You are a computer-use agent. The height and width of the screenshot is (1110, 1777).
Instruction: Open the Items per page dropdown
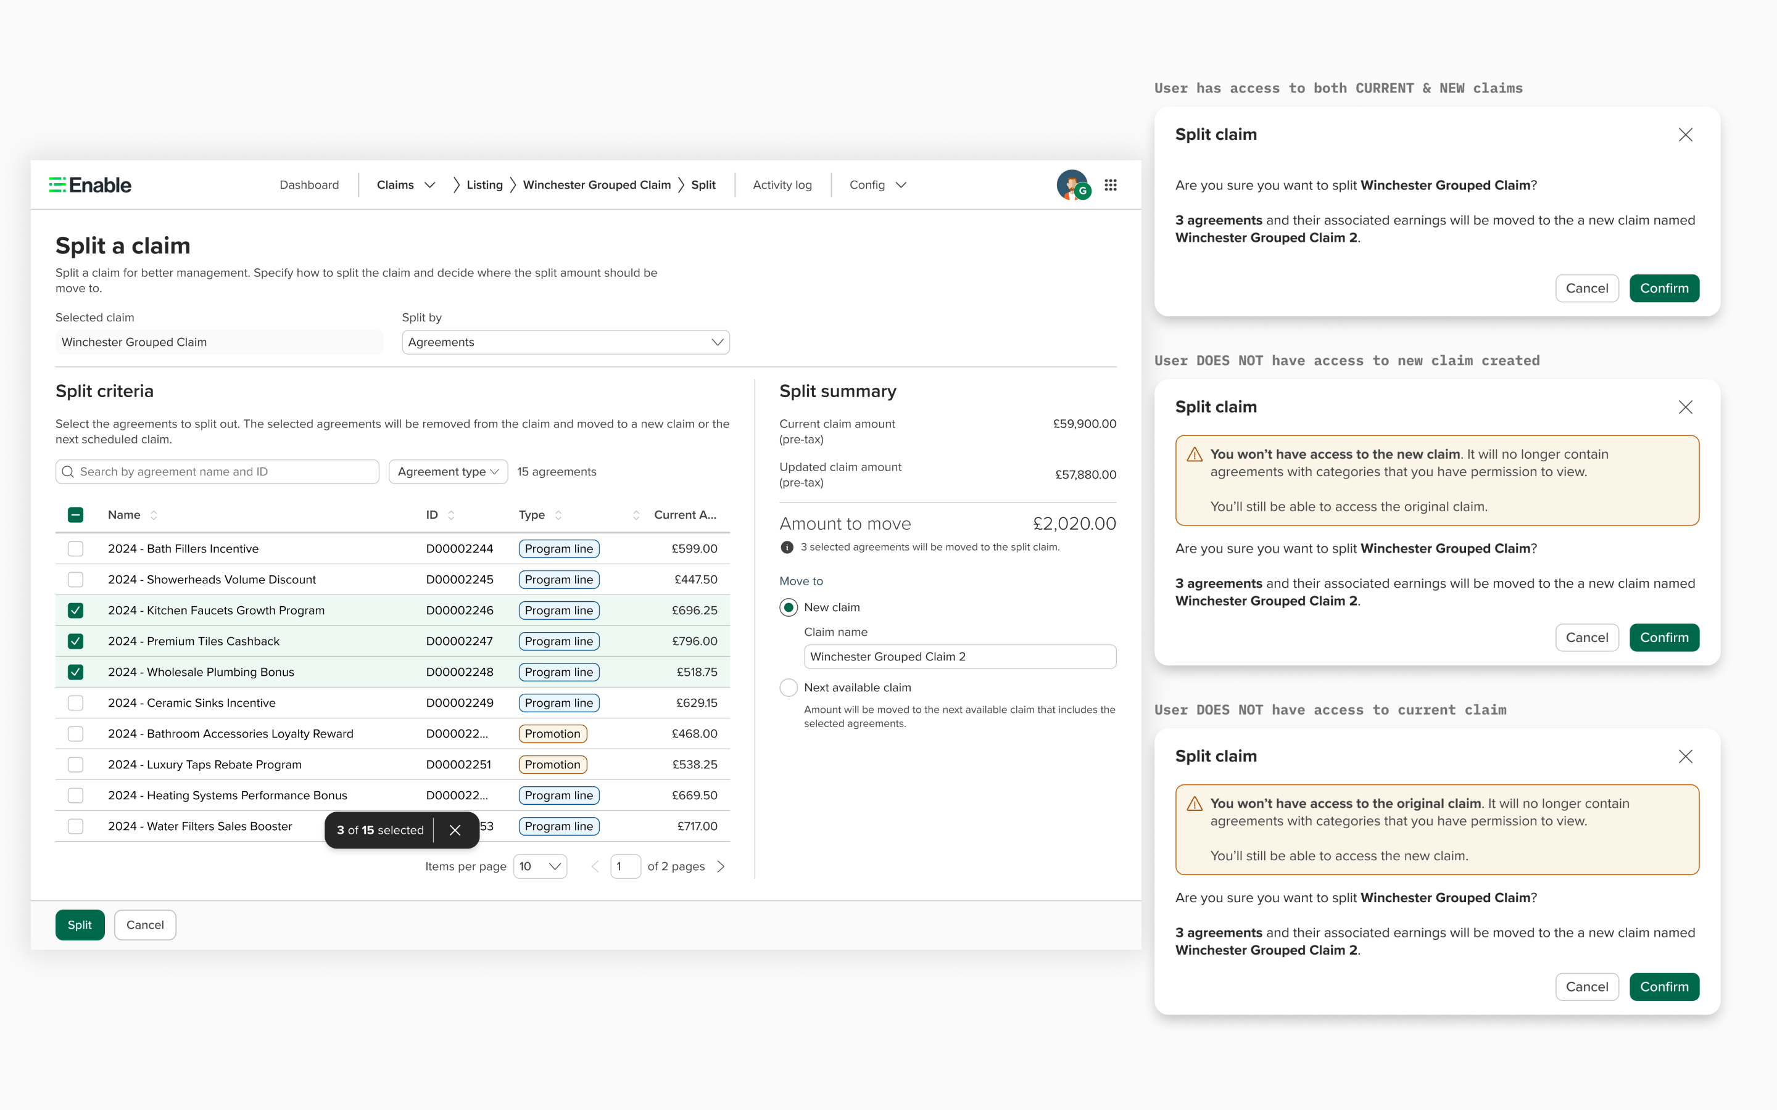(540, 866)
